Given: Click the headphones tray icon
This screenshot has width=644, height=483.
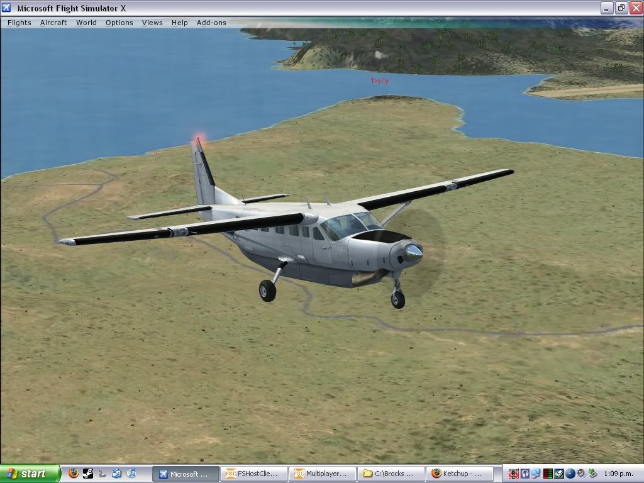Looking at the screenshot, I should [525, 474].
